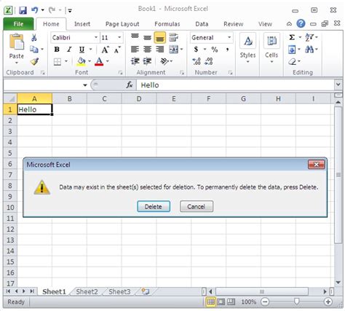Select the Sheet2 worksheet tab
The image size is (345, 311).
coord(87,291)
